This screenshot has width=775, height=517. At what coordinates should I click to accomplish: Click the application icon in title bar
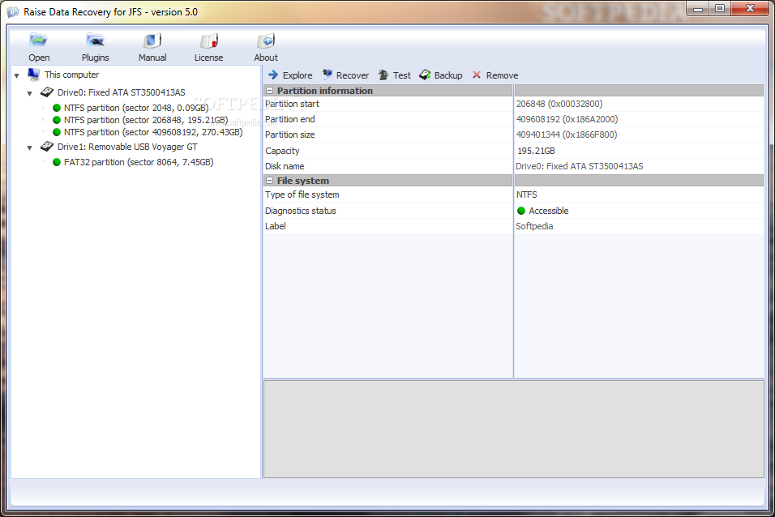(13, 12)
